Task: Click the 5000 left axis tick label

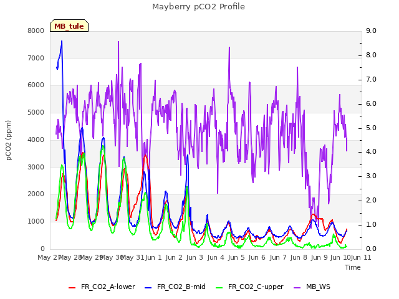Action: (36, 112)
